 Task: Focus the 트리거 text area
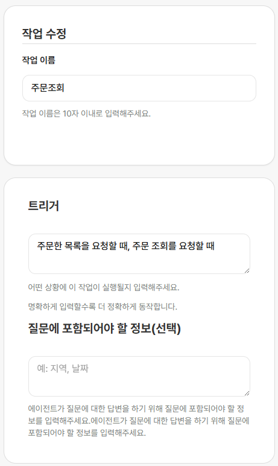[x=139, y=254]
